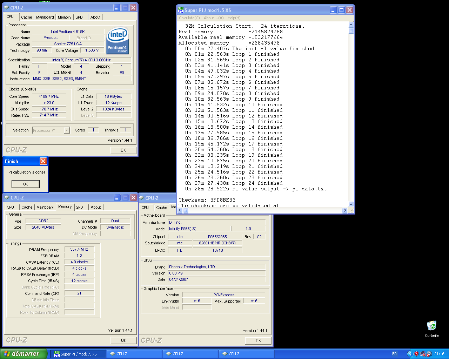Click OK in the CPU-Z Mainboard window

click(258, 340)
